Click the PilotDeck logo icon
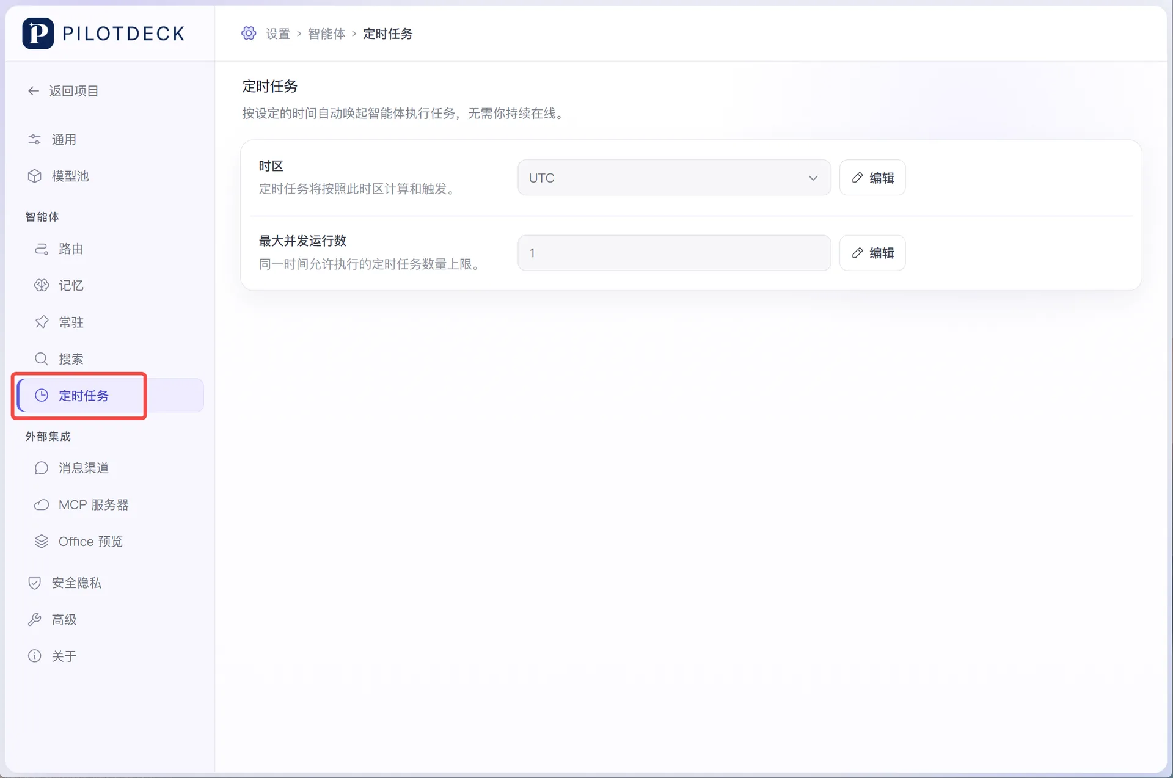The image size is (1173, 778). pos(38,33)
